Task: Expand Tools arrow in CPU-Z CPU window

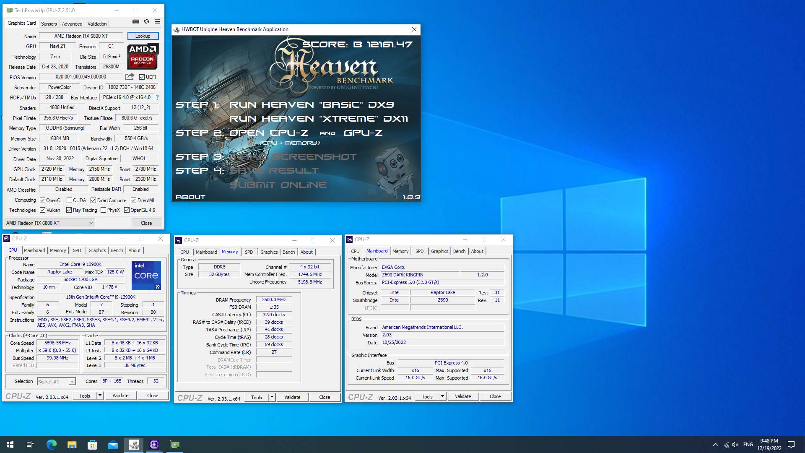Action: click(100, 396)
